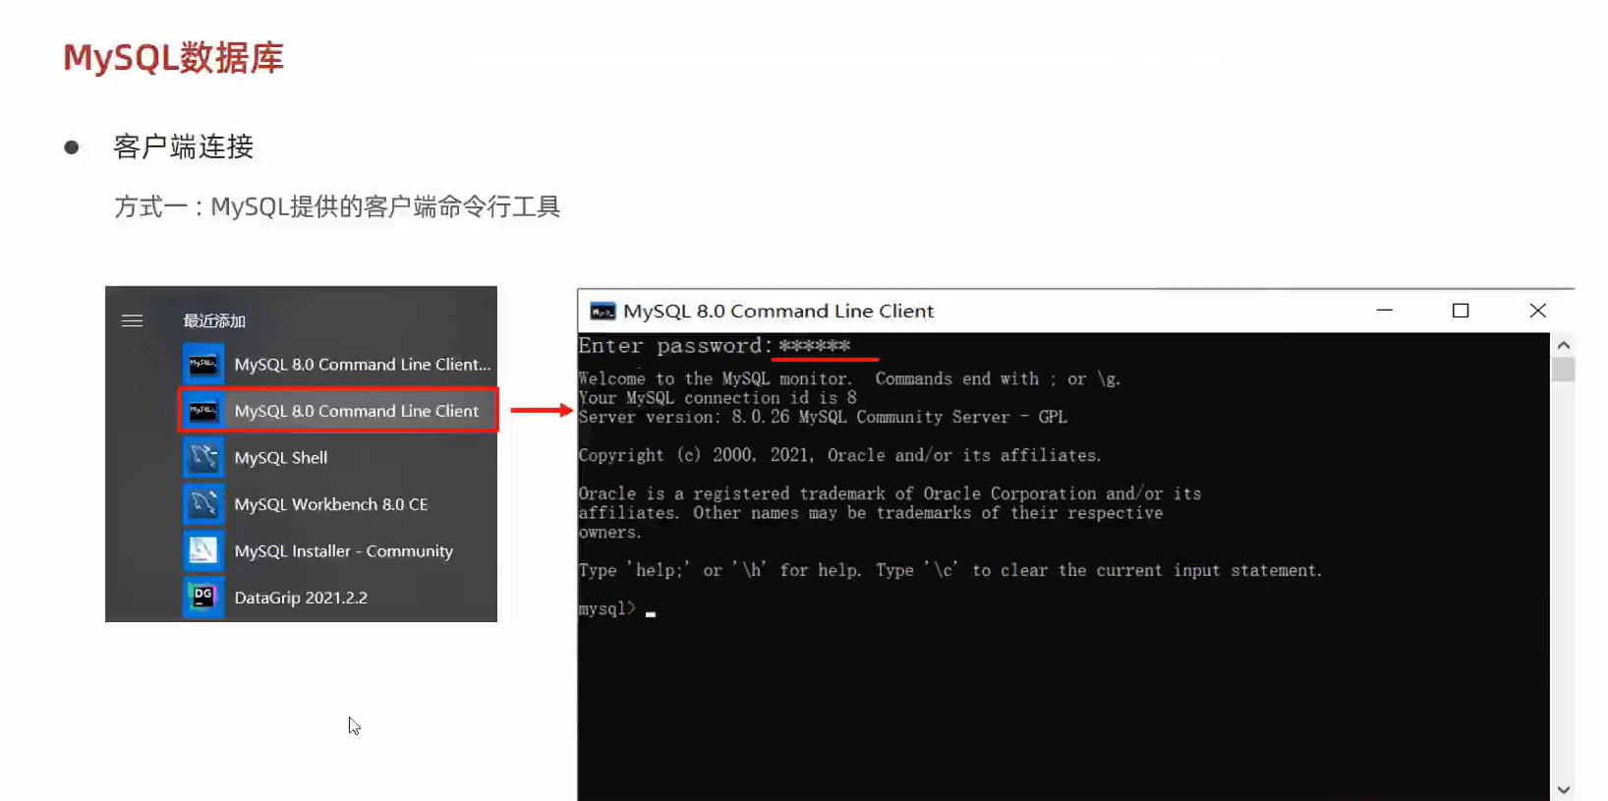Click the DataGrip DG icon

pos(203,598)
